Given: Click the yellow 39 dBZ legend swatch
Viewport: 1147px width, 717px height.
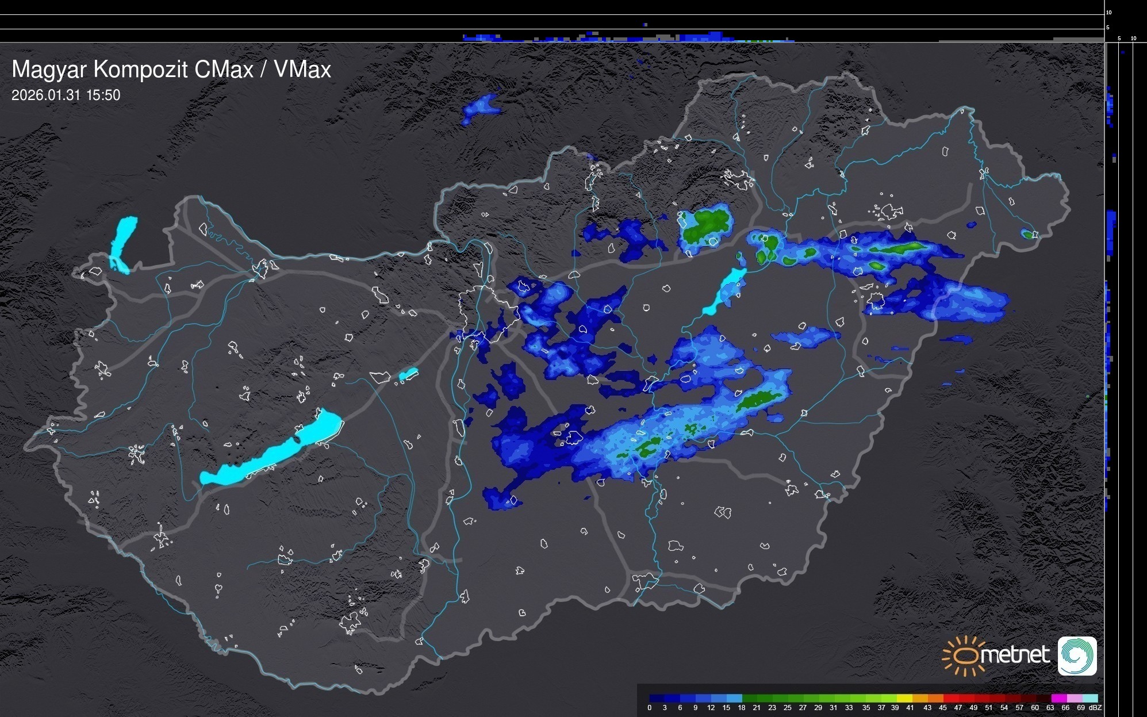Looking at the screenshot, I should 904,699.
